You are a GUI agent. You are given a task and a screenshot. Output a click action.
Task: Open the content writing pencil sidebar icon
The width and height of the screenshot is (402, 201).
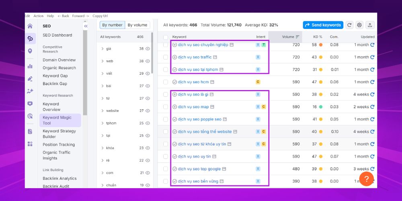point(30,79)
